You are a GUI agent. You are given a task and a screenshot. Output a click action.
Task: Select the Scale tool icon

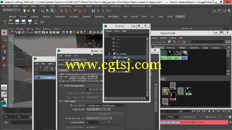point(4,66)
